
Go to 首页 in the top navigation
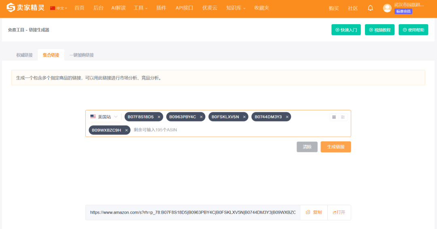click(79, 8)
